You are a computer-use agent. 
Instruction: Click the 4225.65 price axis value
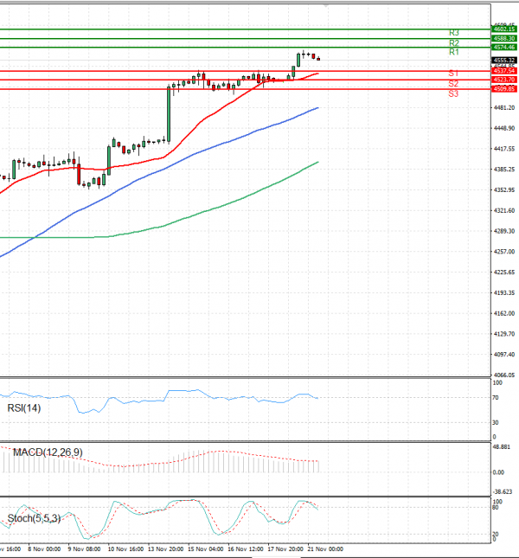tap(504, 273)
